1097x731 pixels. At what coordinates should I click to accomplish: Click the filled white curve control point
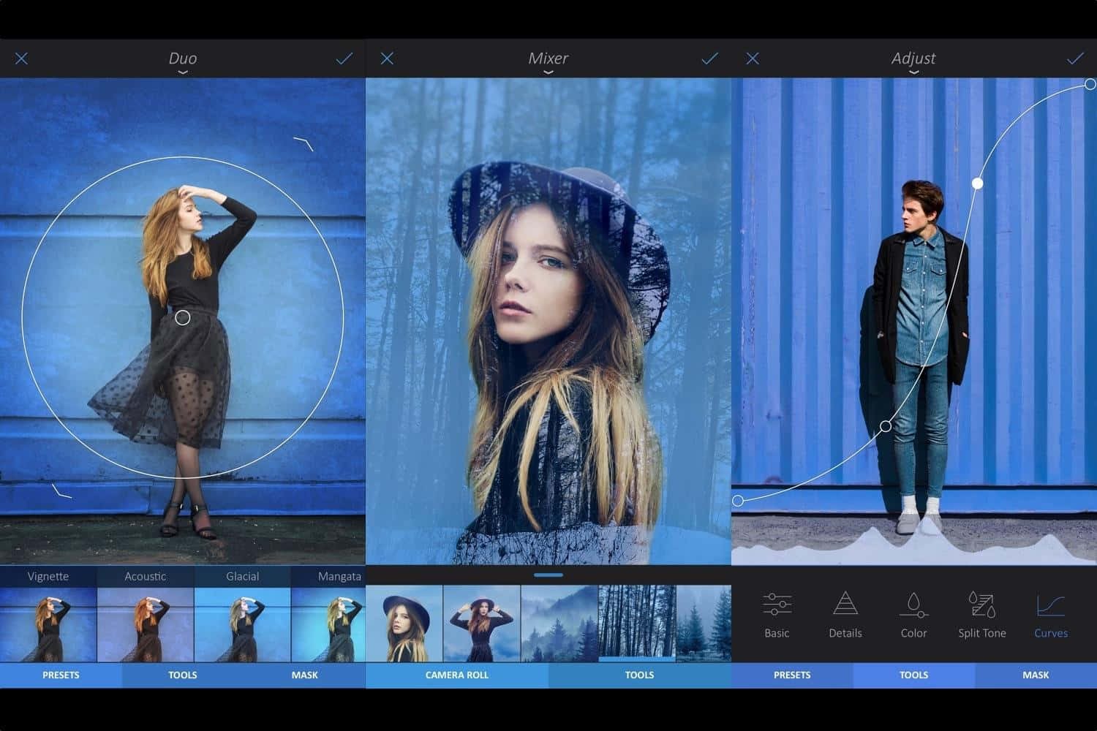[x=978, y=183]
